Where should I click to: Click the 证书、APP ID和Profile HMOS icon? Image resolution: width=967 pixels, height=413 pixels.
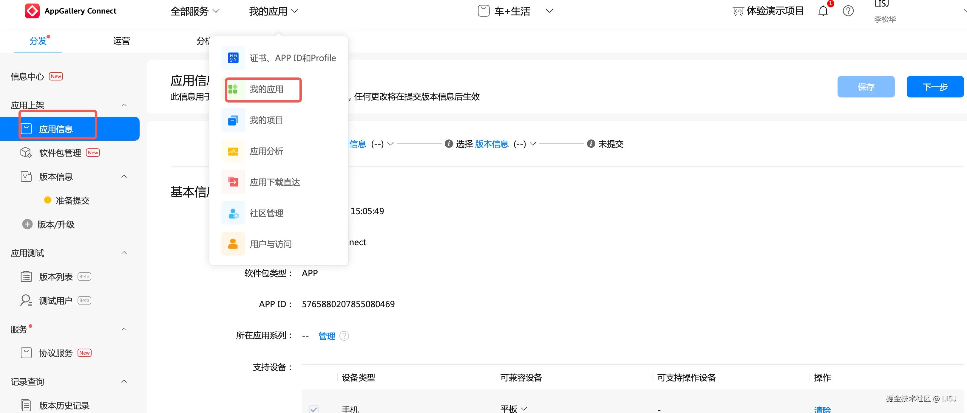pos(233,58)
